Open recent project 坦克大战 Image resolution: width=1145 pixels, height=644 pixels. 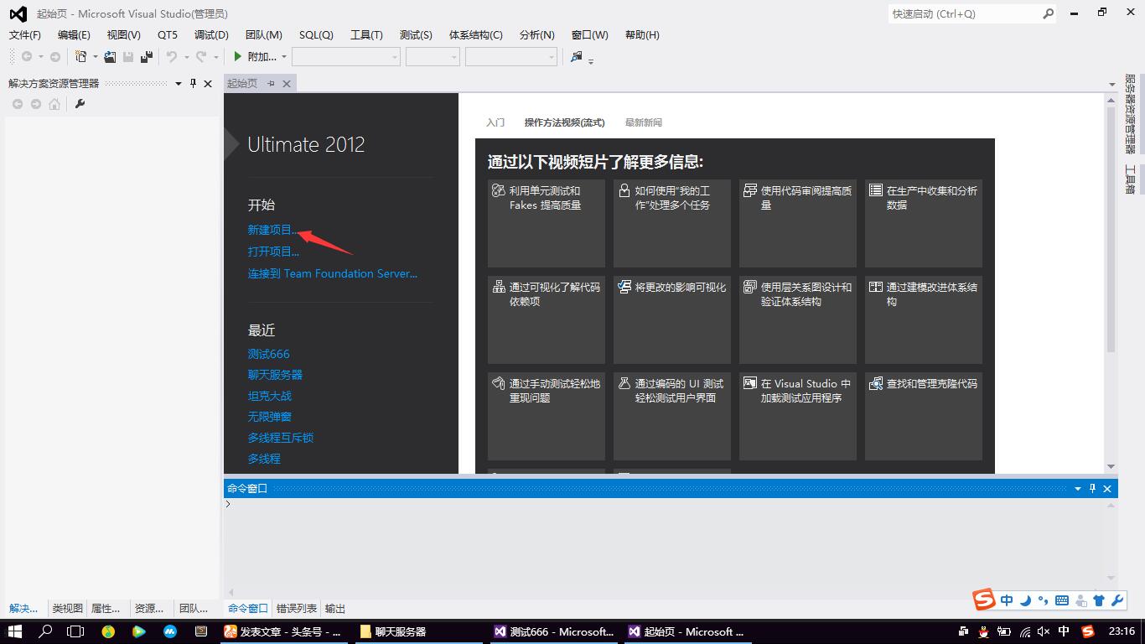click(269, 396)
